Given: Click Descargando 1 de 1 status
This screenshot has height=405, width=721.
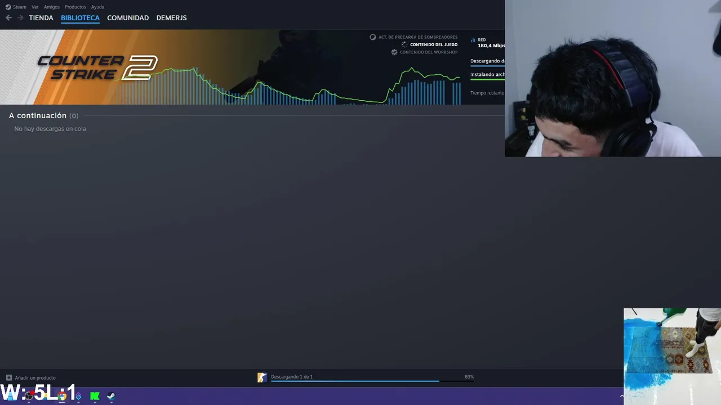Looking at the screenshot, I should pyautogui.click(x=292, y=377).
